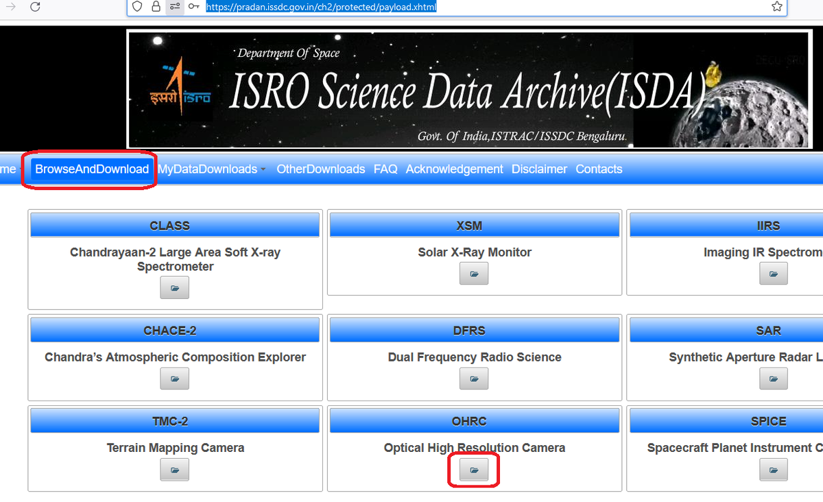Reload the page with browser refresh icon

(35, 7)
